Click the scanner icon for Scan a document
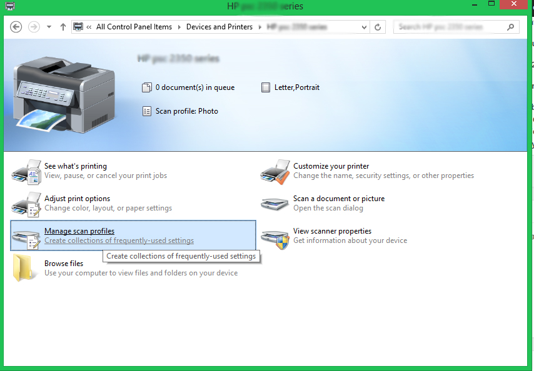Screen dimensions: 534x371 tap(275, 204)
